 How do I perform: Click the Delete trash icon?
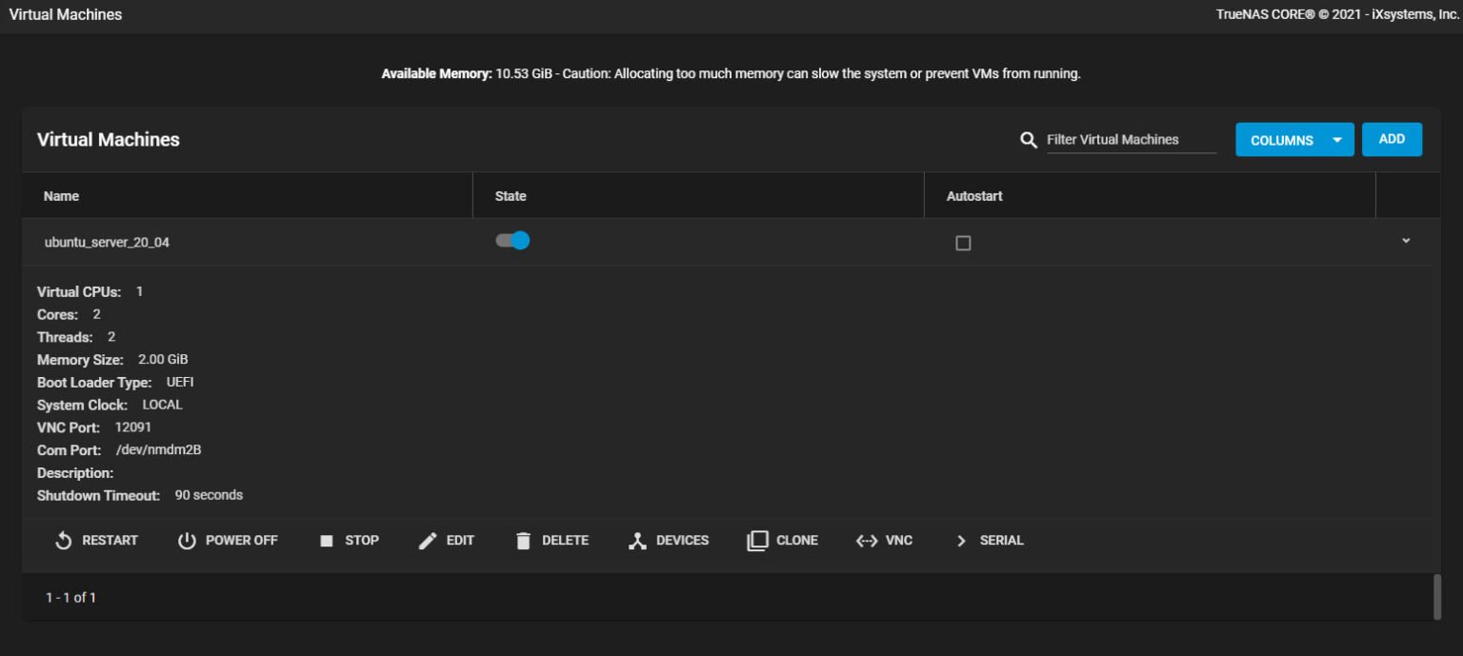click(523, 540)
